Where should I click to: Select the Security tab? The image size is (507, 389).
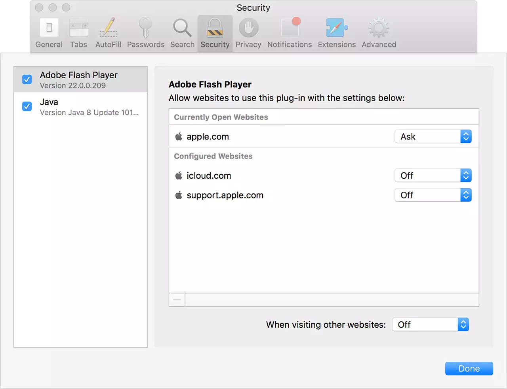(x=215, y=33)
